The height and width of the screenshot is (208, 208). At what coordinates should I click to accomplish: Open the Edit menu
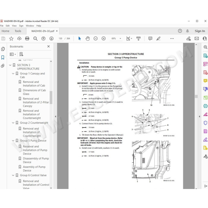(x=7, y=26)
